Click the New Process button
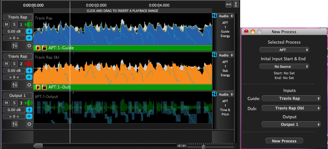The image size is (328, 149). [x=284, y=141]
